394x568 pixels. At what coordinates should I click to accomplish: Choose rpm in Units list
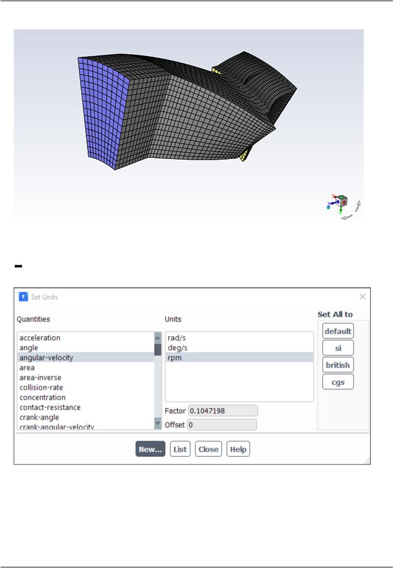pyautogui.click(x=239, y=358)
